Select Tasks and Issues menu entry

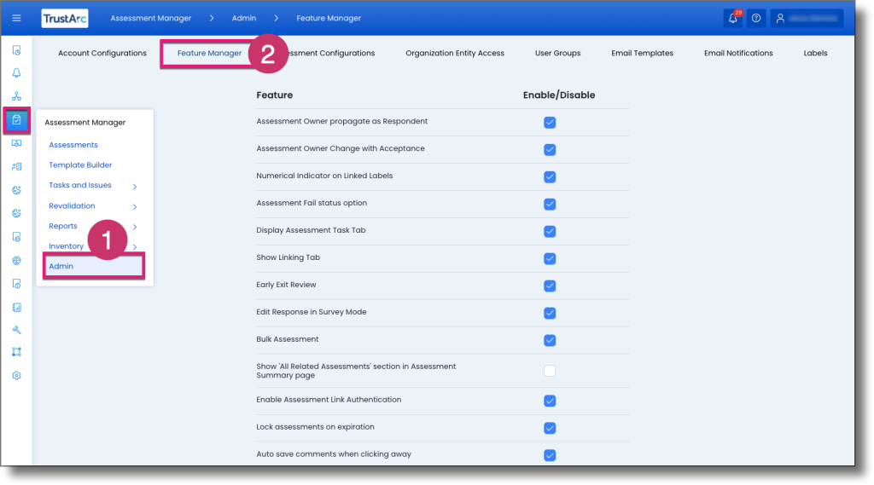point(79,186)
